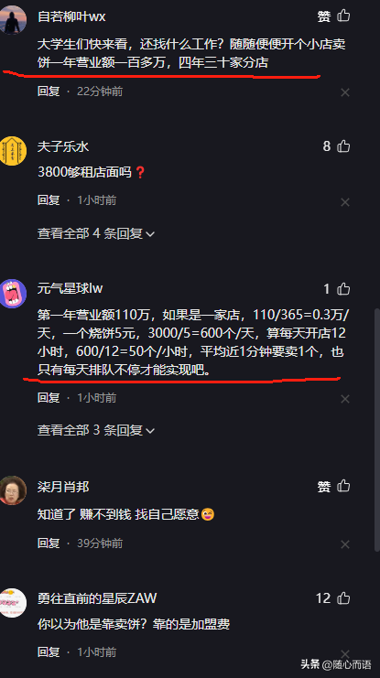Click the vertical scrollbar thumb
This screenshot has width=380, height=678.
click(x=376, y=430)
